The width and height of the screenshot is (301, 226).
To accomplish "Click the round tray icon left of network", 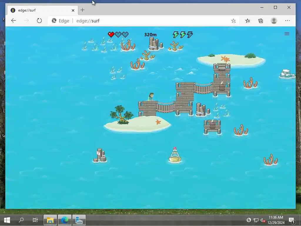I will (249, 220).
